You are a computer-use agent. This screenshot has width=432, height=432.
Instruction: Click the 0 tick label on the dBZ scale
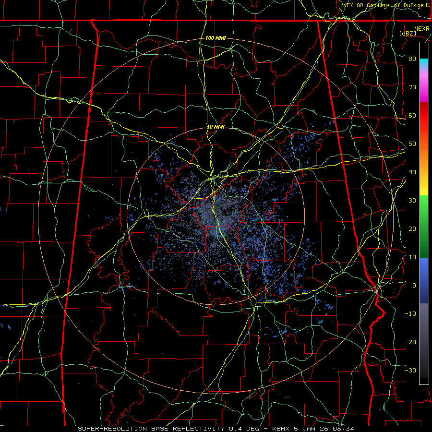click(414, 286)
